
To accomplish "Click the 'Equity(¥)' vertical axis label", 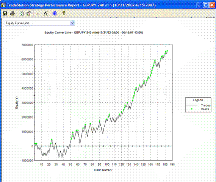I will click(x=17, y=103).
